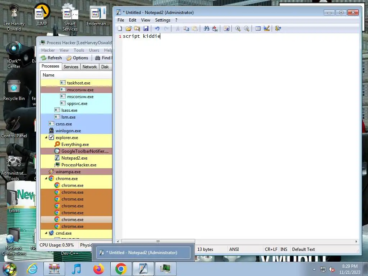Click the Paste clipboard icon

coord(195,29)
